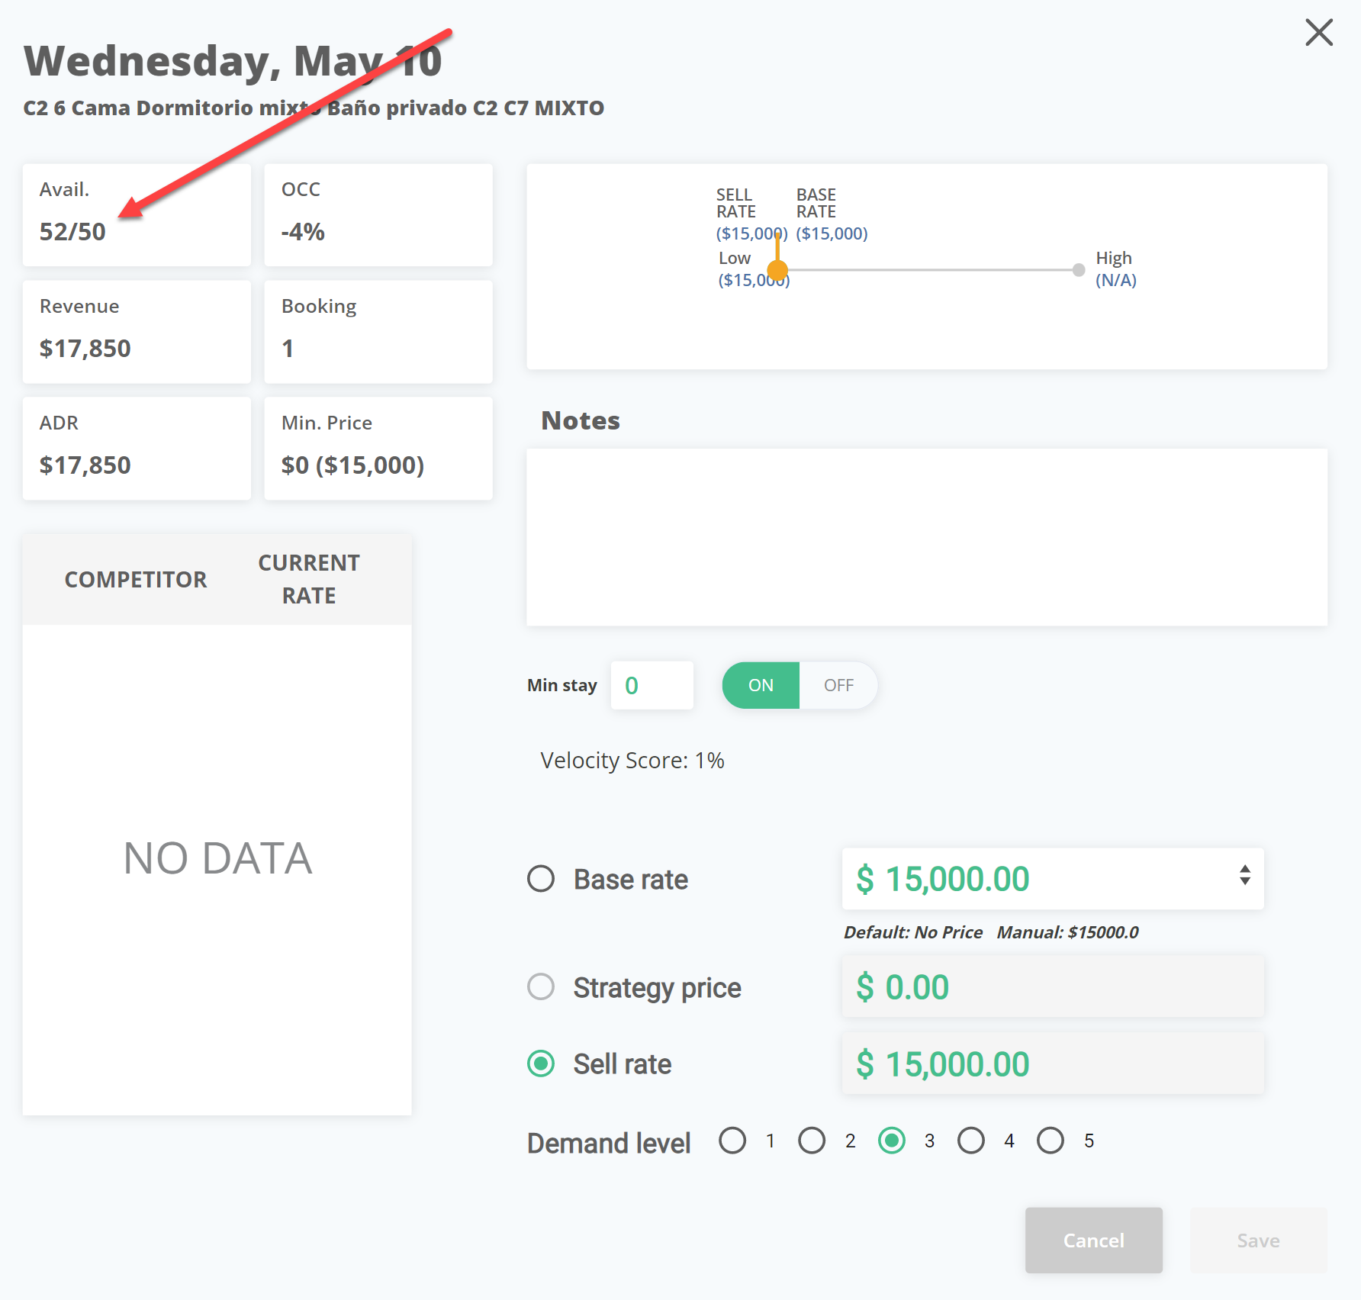The image size is (1361, 1300).
Task: Click the orange sell rate slider handle
Action: (777, 269)
